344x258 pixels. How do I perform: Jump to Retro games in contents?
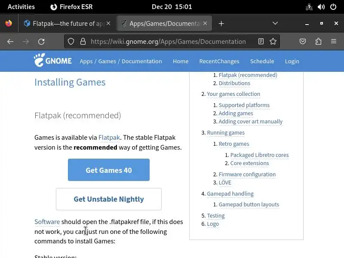click(x=234, y=144)
